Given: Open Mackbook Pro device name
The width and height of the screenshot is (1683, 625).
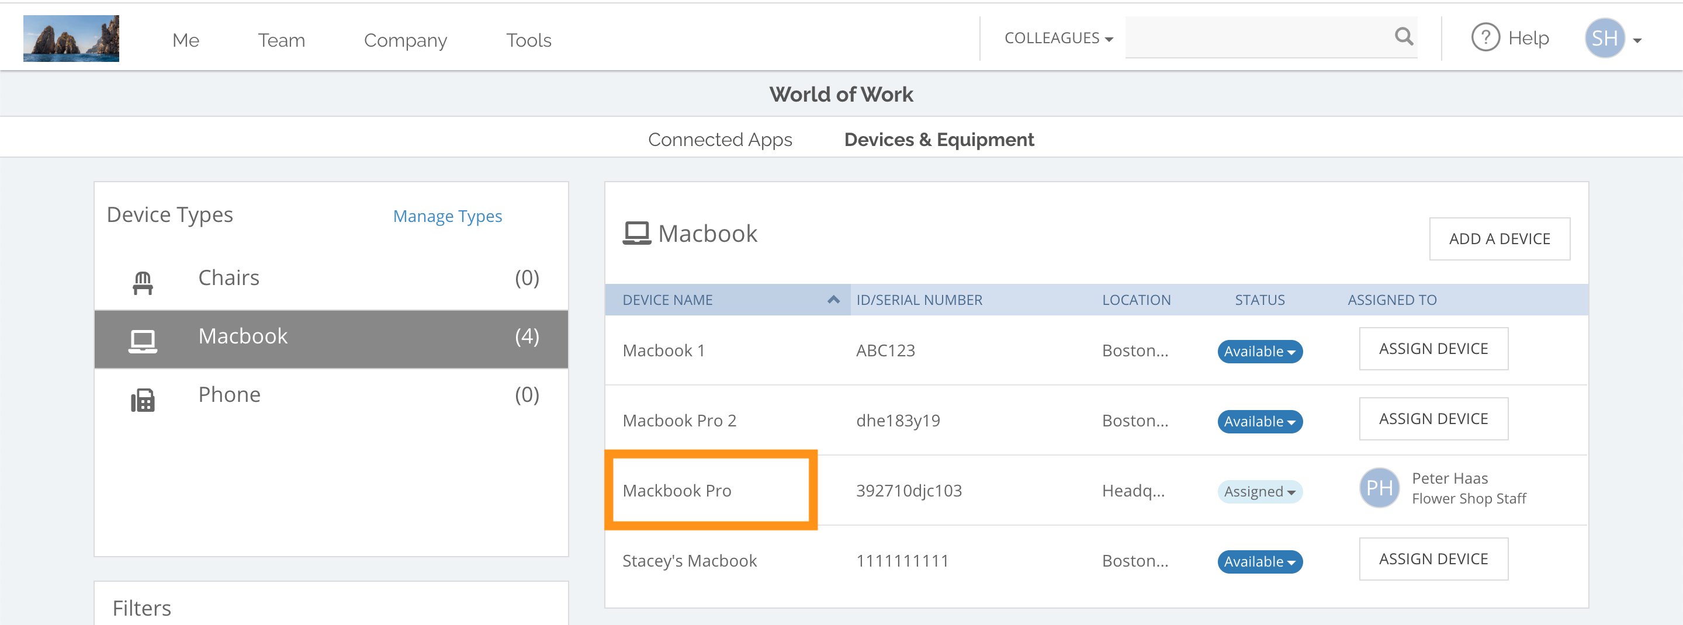Looking at the screenshot, I should [676, 490].
